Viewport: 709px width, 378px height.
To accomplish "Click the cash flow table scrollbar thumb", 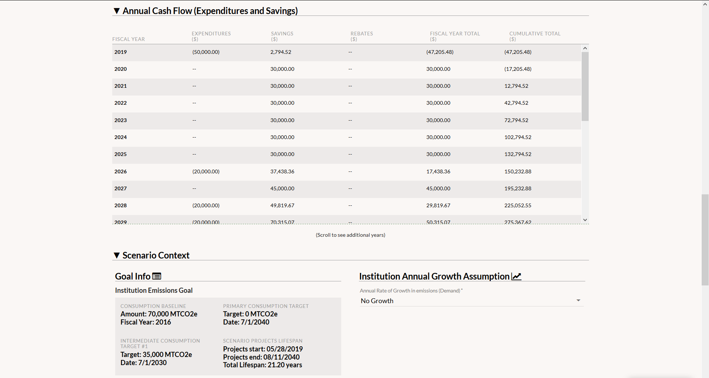I will click(x=585, y=86).
